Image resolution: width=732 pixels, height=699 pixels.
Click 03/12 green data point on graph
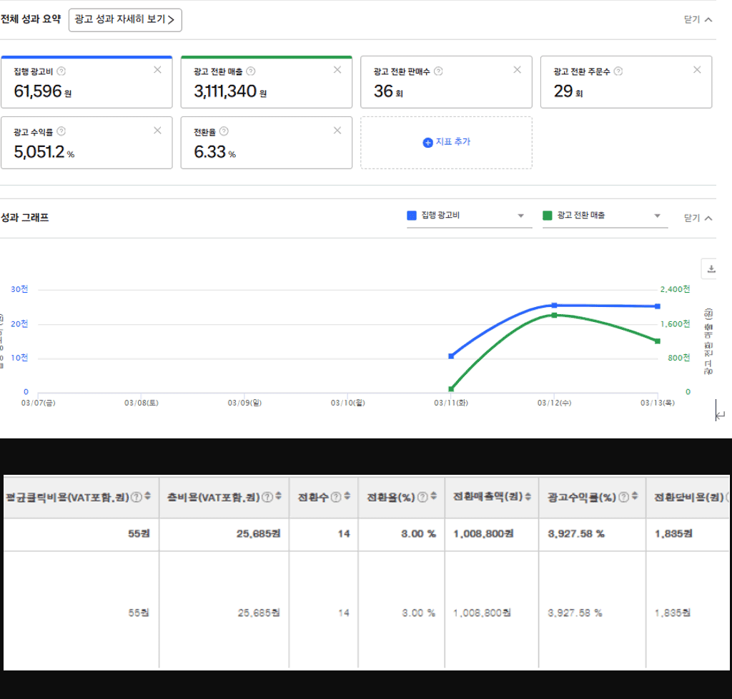point(554,315)
